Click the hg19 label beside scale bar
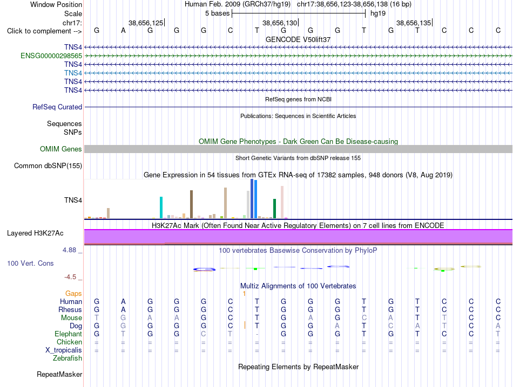Image resolution: width=513 pixels, height=387 pixels. coord(378,13)
